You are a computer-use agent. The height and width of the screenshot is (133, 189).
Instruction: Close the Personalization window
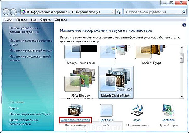181,3
